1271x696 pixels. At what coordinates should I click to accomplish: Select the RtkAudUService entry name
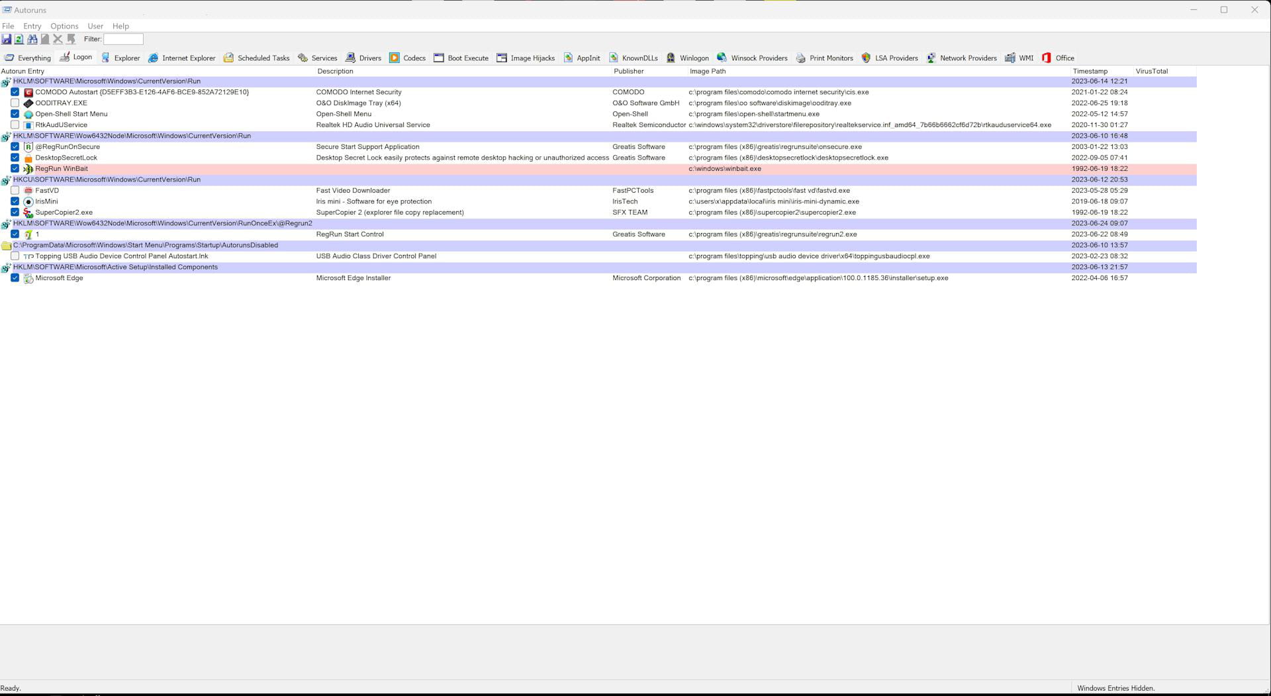click(x=61, y=125)
